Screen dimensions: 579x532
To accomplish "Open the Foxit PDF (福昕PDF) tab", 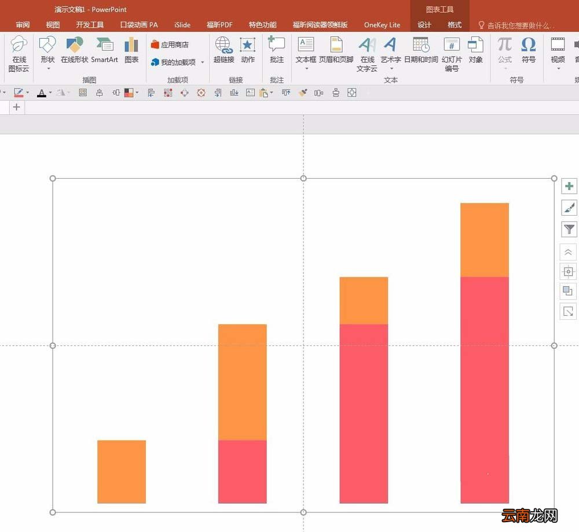I will (219, 25).
